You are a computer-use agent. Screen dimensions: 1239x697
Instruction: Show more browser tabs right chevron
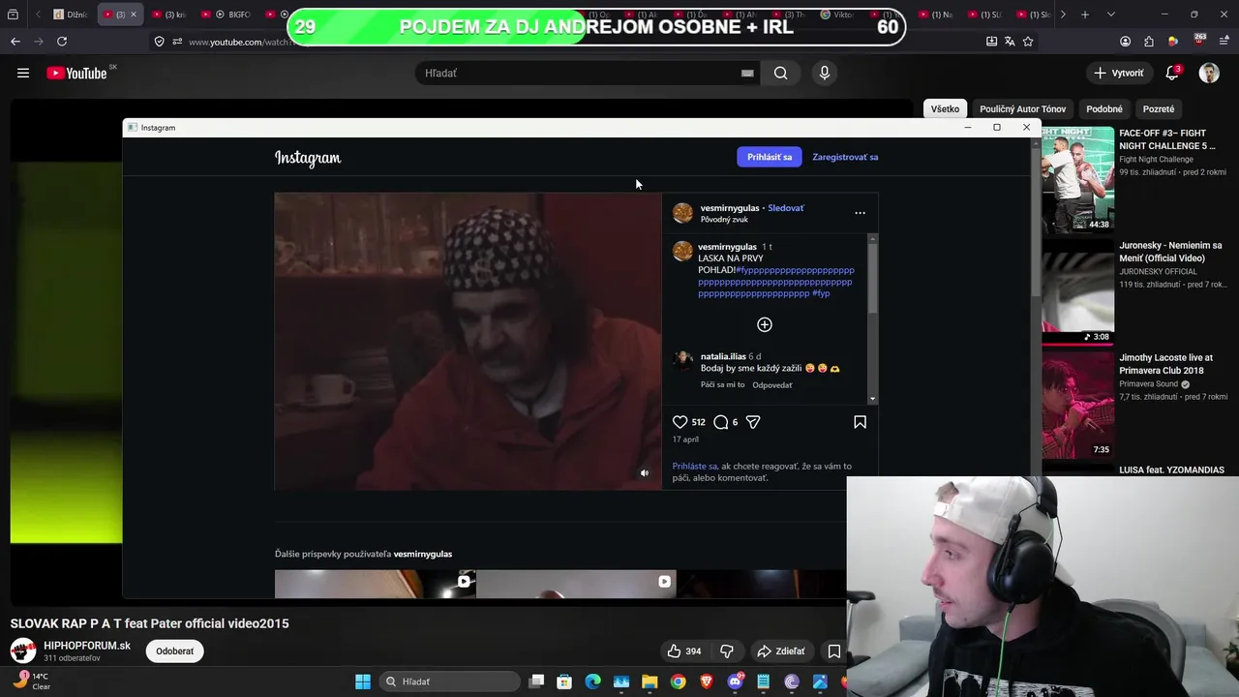[x=1063, y=15]
